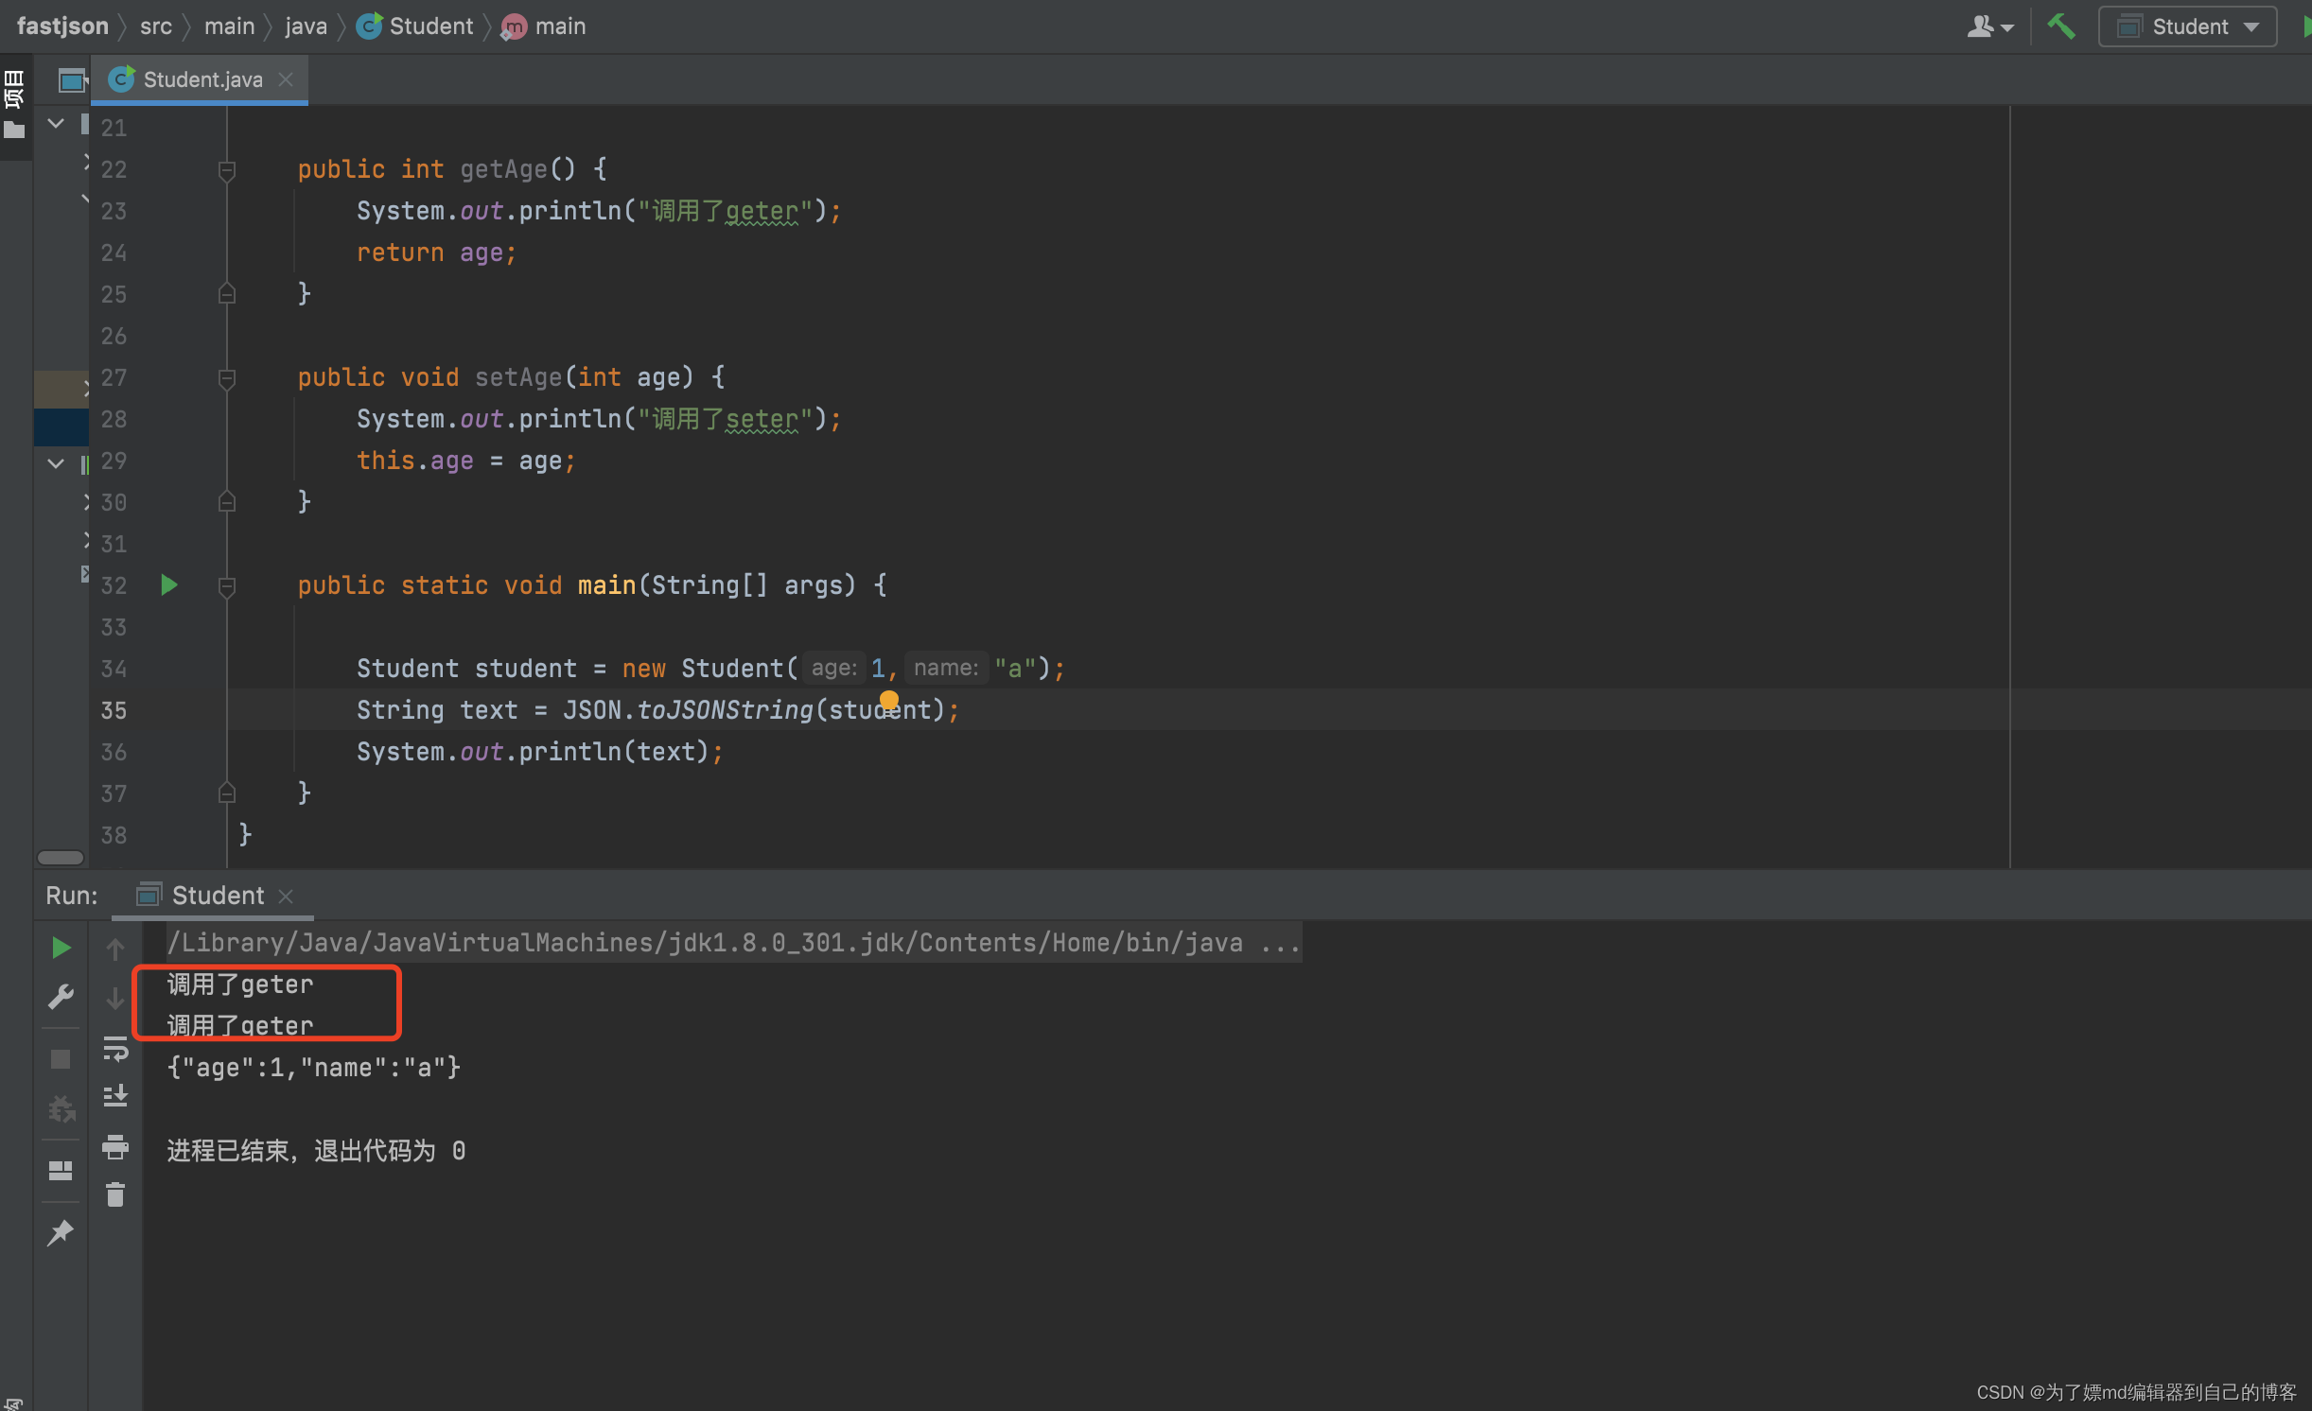Click the folded java command line in console
The image size is (2312, 1411).
[734, 943]
